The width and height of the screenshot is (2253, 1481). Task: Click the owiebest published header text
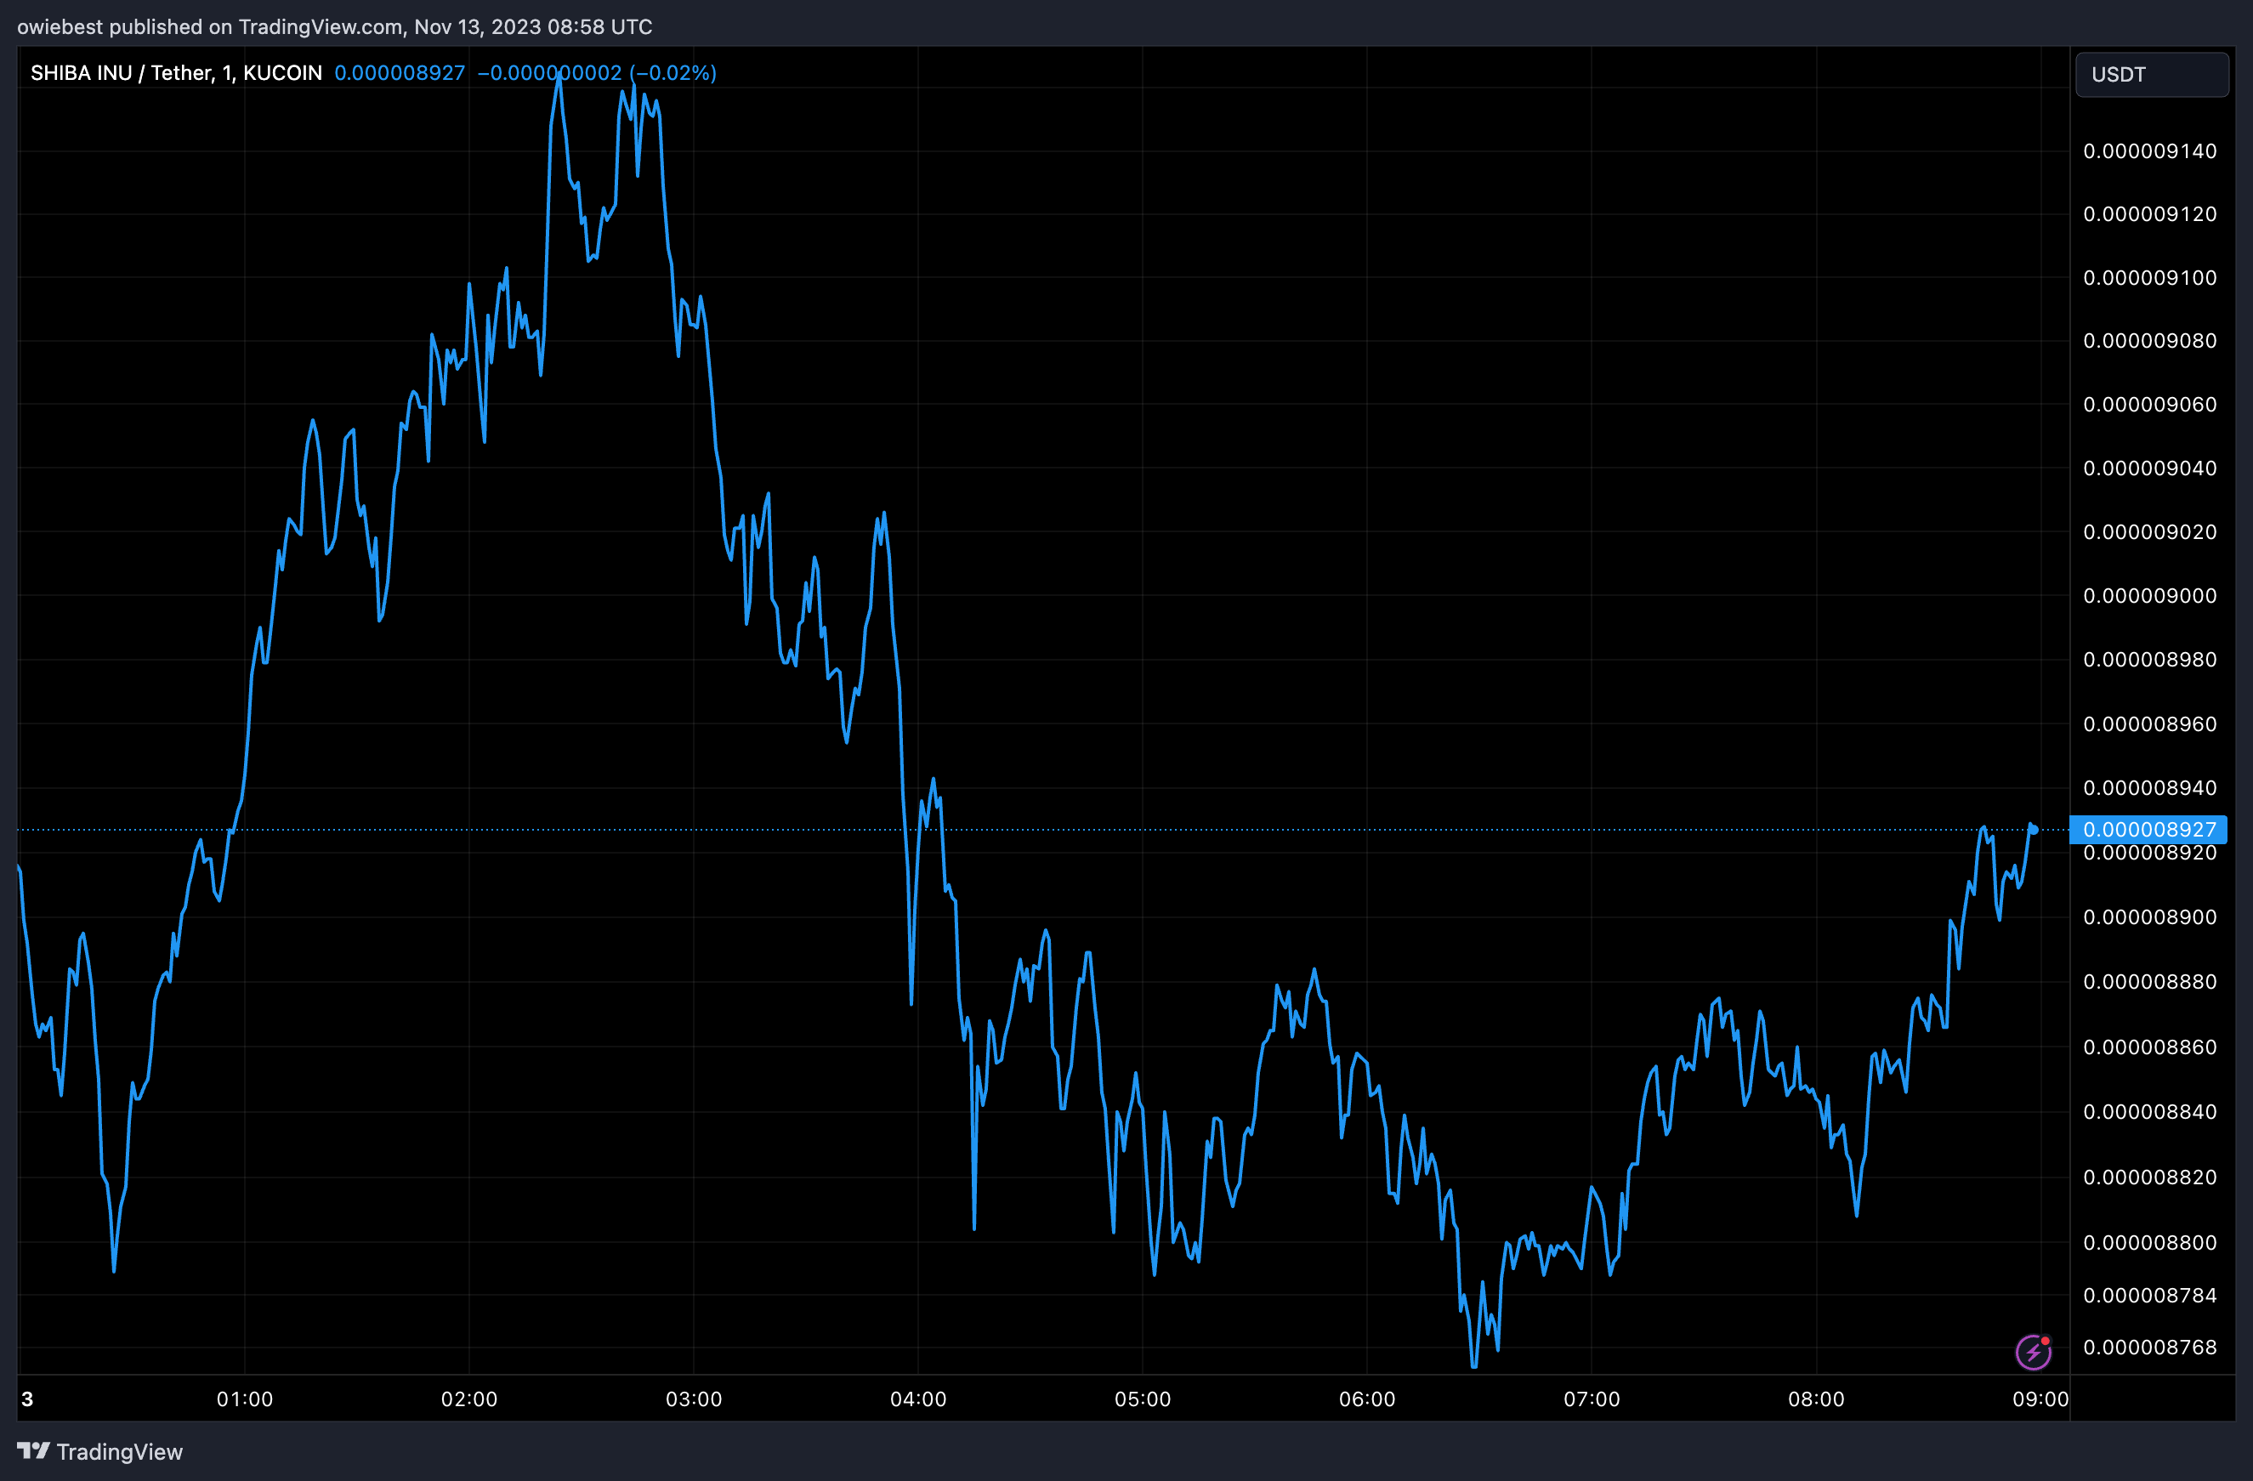[x=334, y=26]
